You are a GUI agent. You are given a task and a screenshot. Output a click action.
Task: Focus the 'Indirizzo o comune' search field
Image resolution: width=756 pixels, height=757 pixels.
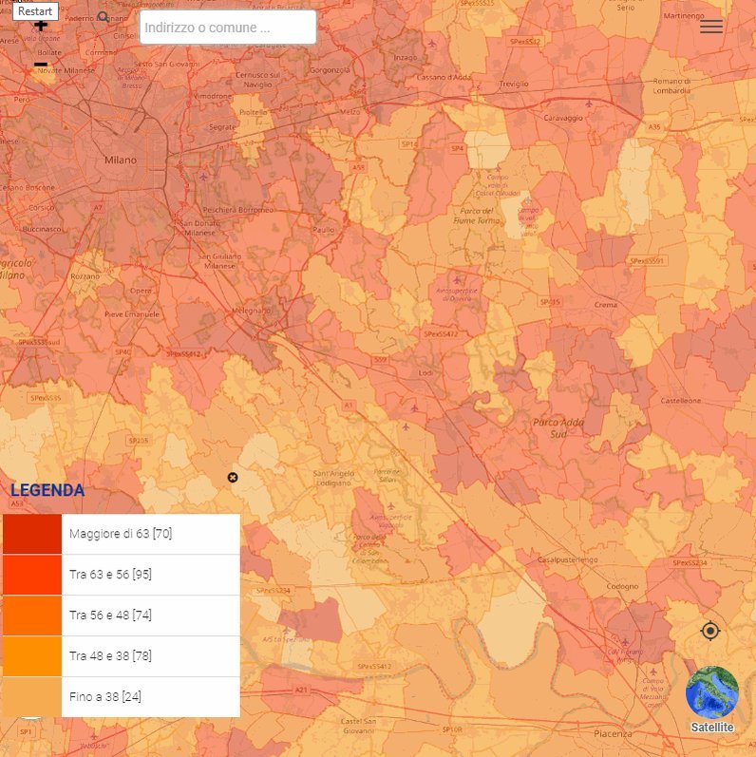pos(228,28)
